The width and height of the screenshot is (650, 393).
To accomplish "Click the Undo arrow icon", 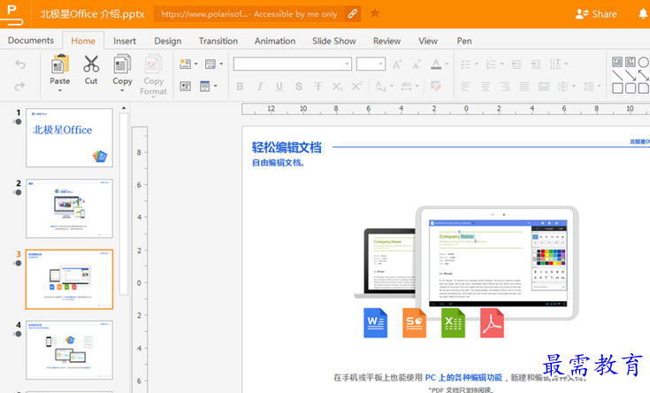I will click(x=20, y=65).
